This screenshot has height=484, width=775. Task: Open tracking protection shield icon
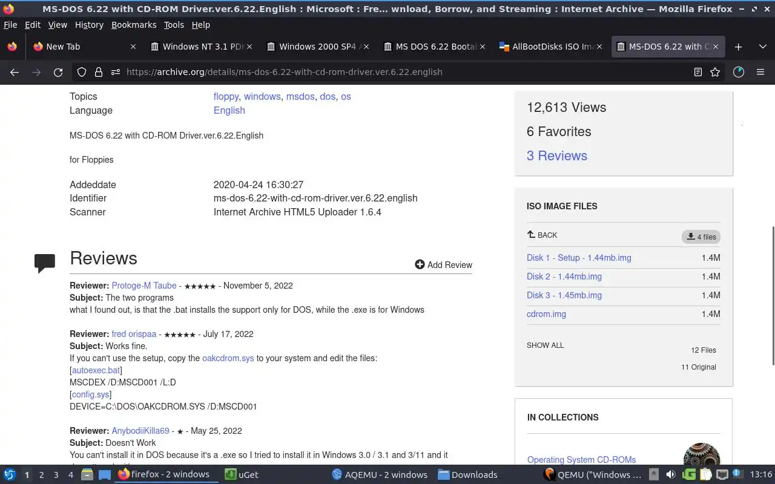click(x=82, y=72)
